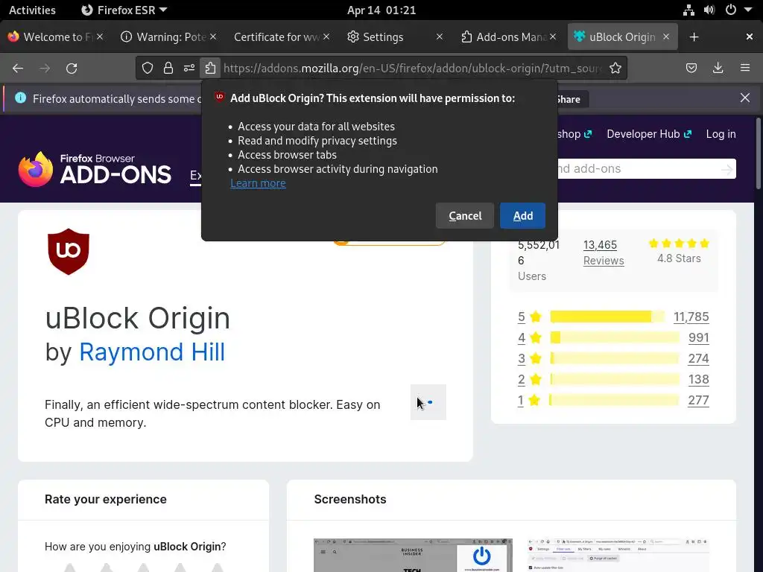This screenshot has height=572, width=763.
Task: Open a new tab with plus icon
Action: (694, 37)
